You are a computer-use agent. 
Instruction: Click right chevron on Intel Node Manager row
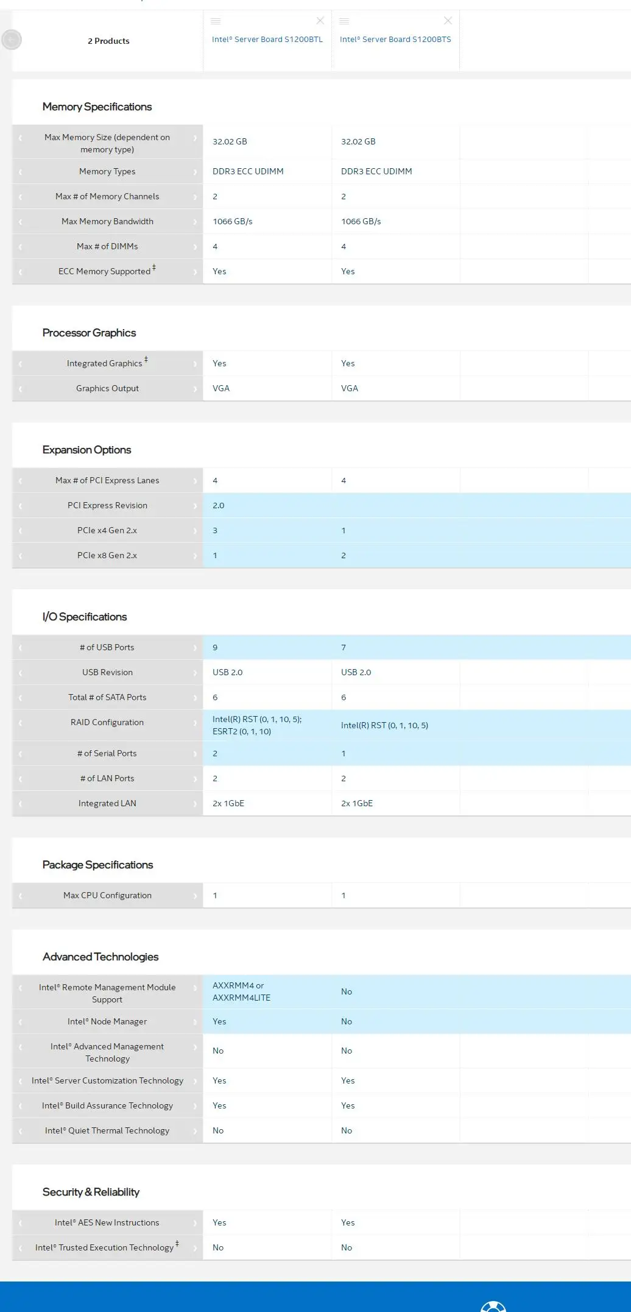[x=195, y=1022]
